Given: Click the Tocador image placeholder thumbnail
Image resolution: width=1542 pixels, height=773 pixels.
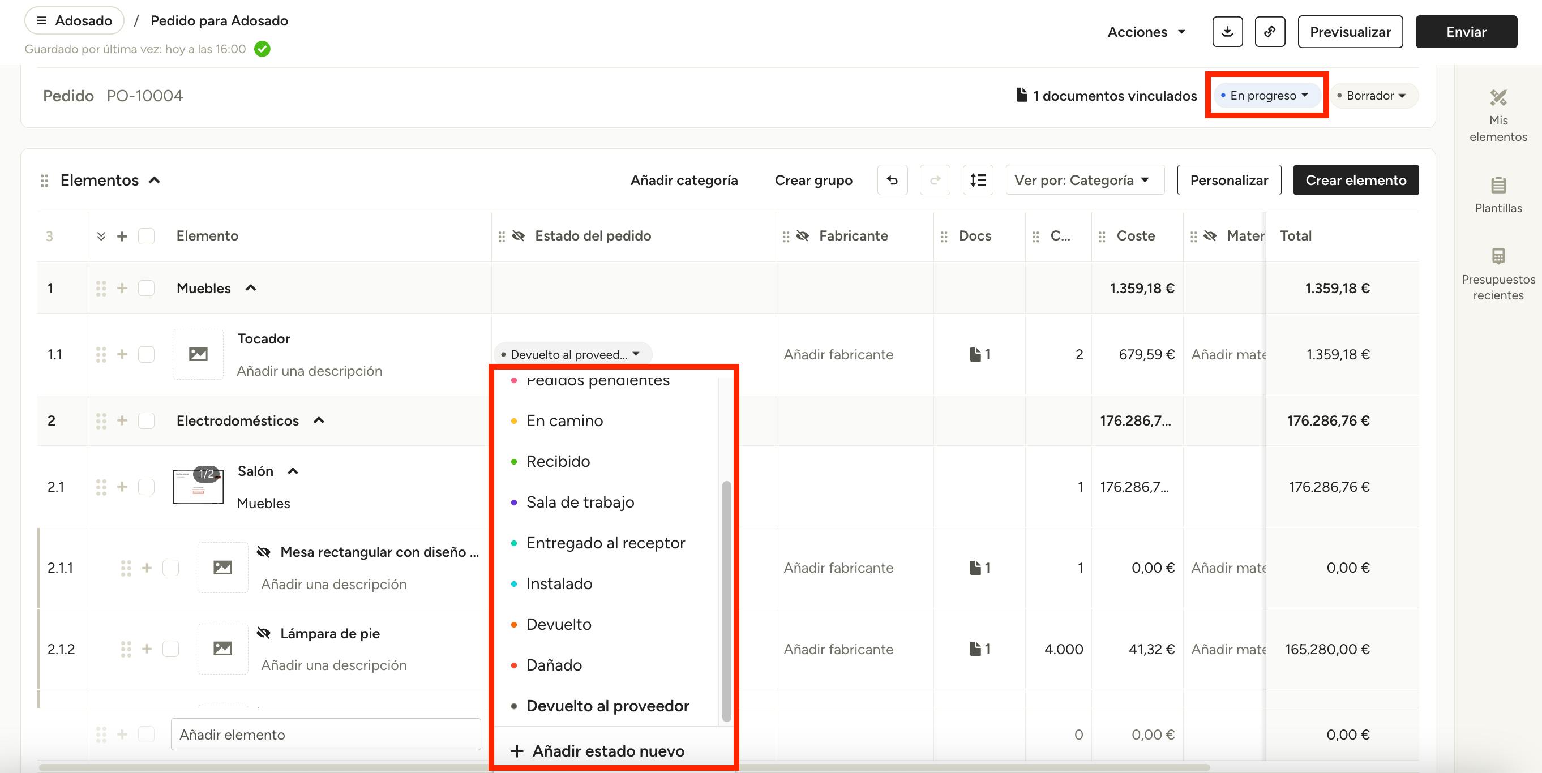Looking at the screenshot, I should (x=198, y=354).
